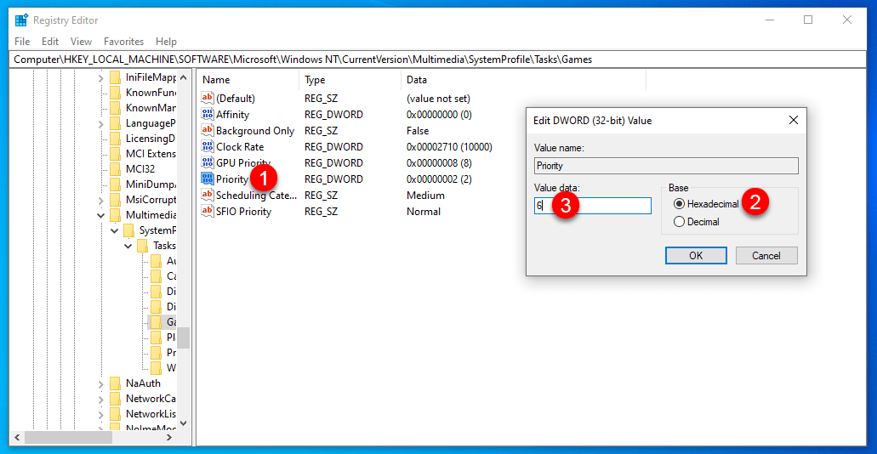This screenshot has height=454, width=877.
Task: Expand the LanguageP tree node
Action: (101, 123)
